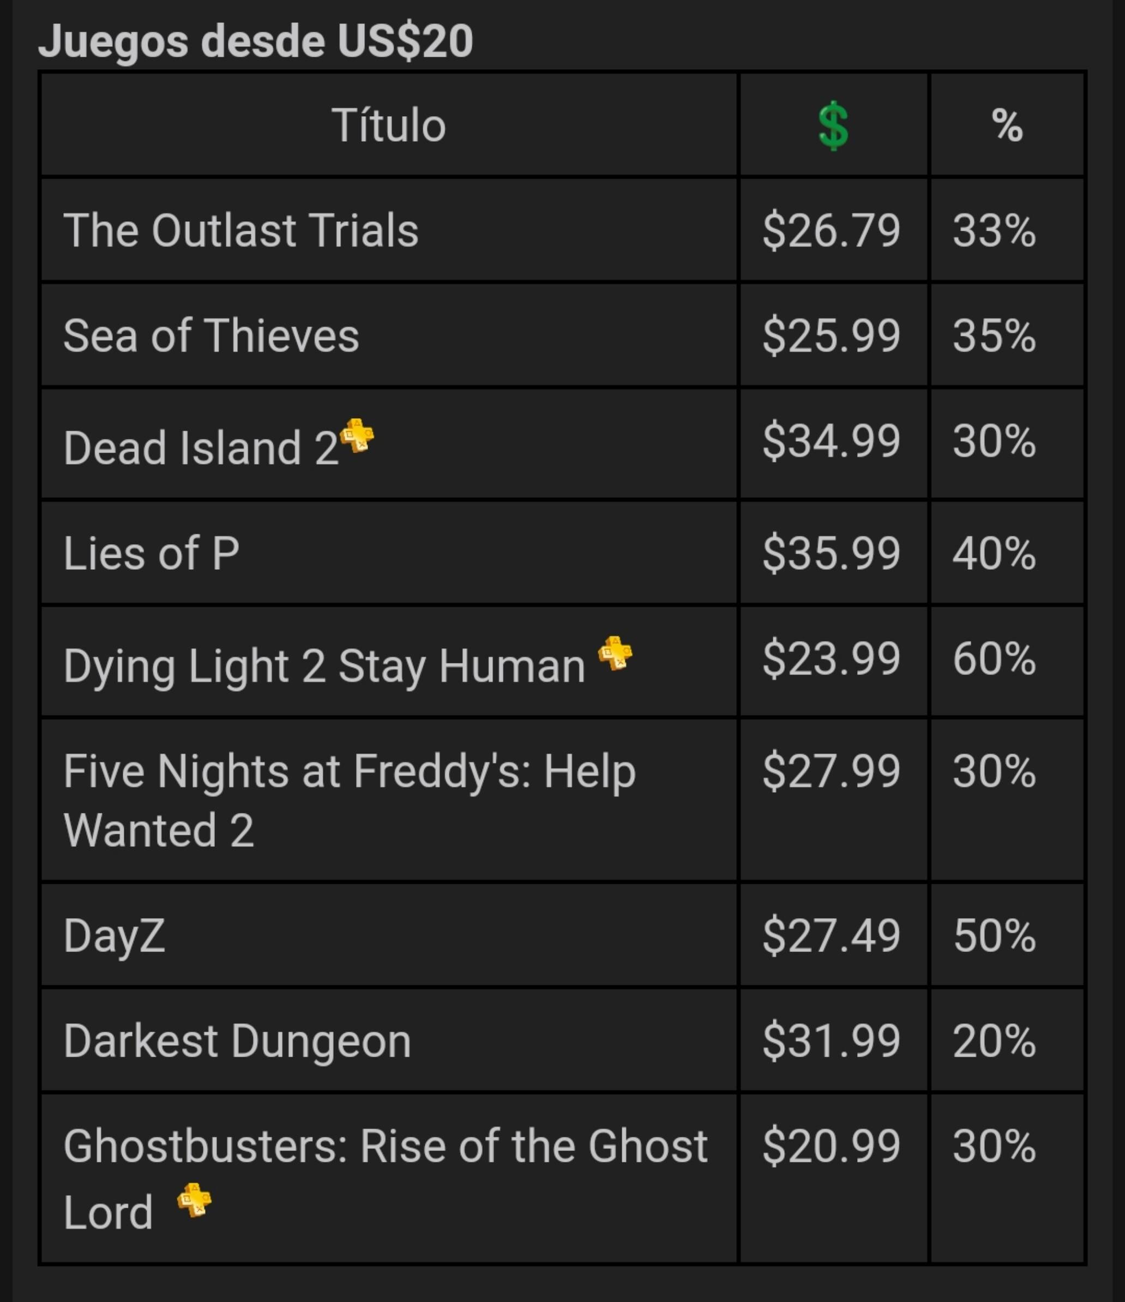Click the $23.99 price of Dying Light 2

pyautogui.click(x=832, y=659)
